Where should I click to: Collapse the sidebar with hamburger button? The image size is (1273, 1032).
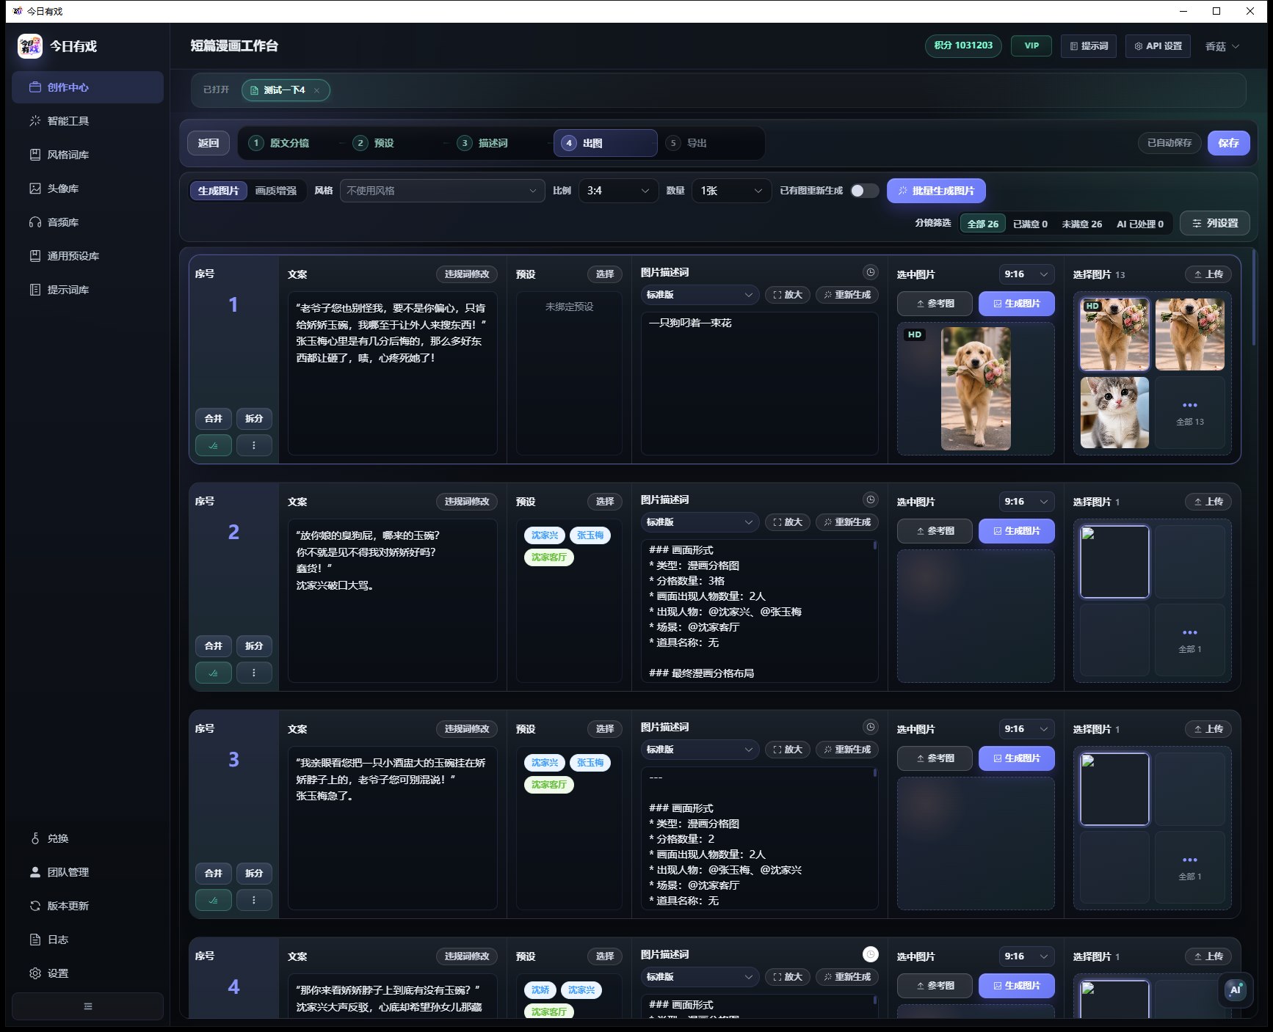tap(87, 1006)
